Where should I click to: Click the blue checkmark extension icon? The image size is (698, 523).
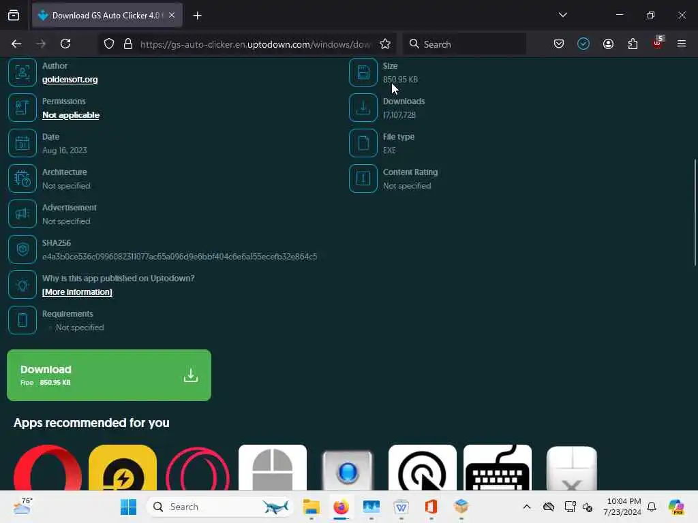(583, 44)
